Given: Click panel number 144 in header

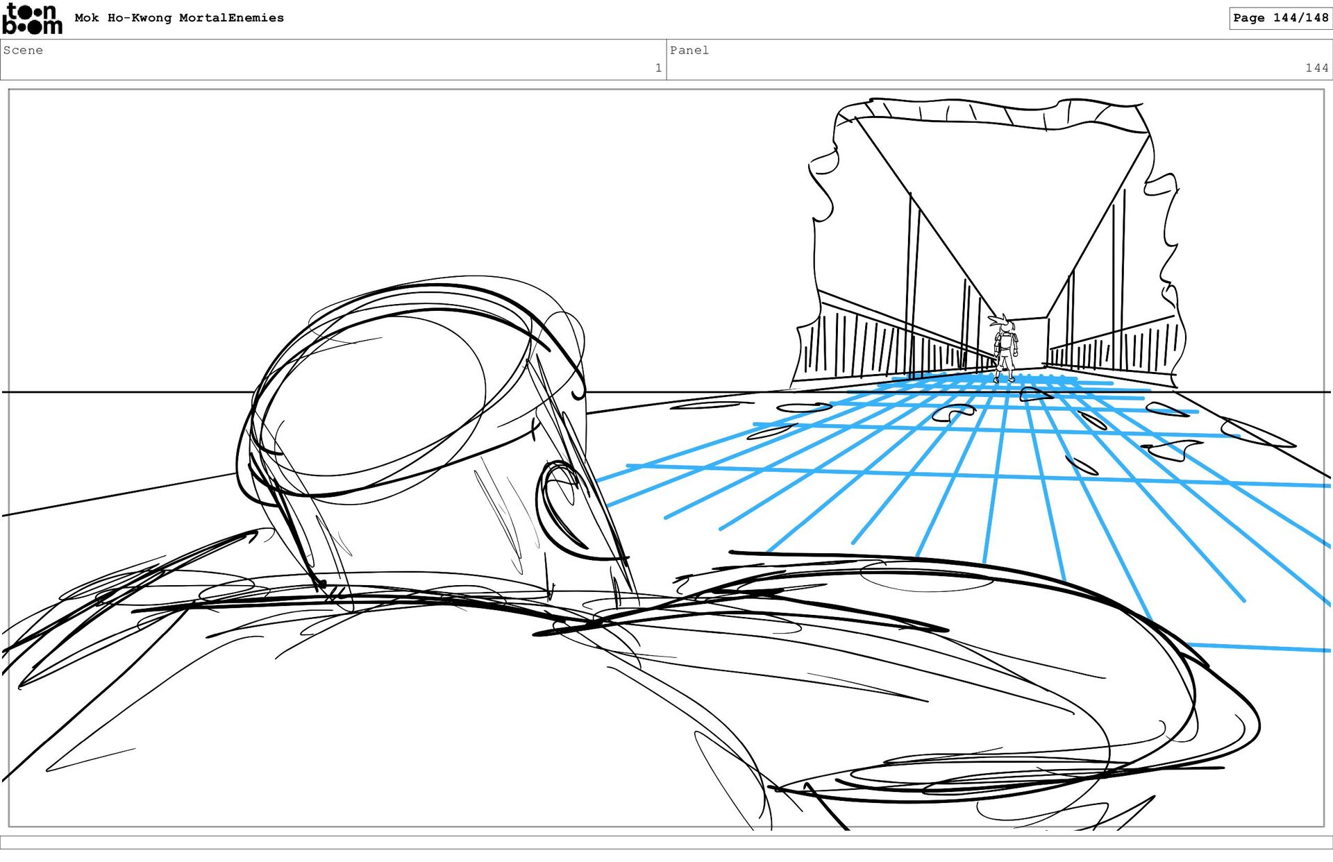Looking at the screenshot, I should click(x=1316, y=68).
